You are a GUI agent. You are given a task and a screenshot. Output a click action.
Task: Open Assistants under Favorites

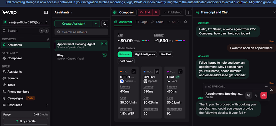(26, 45)
